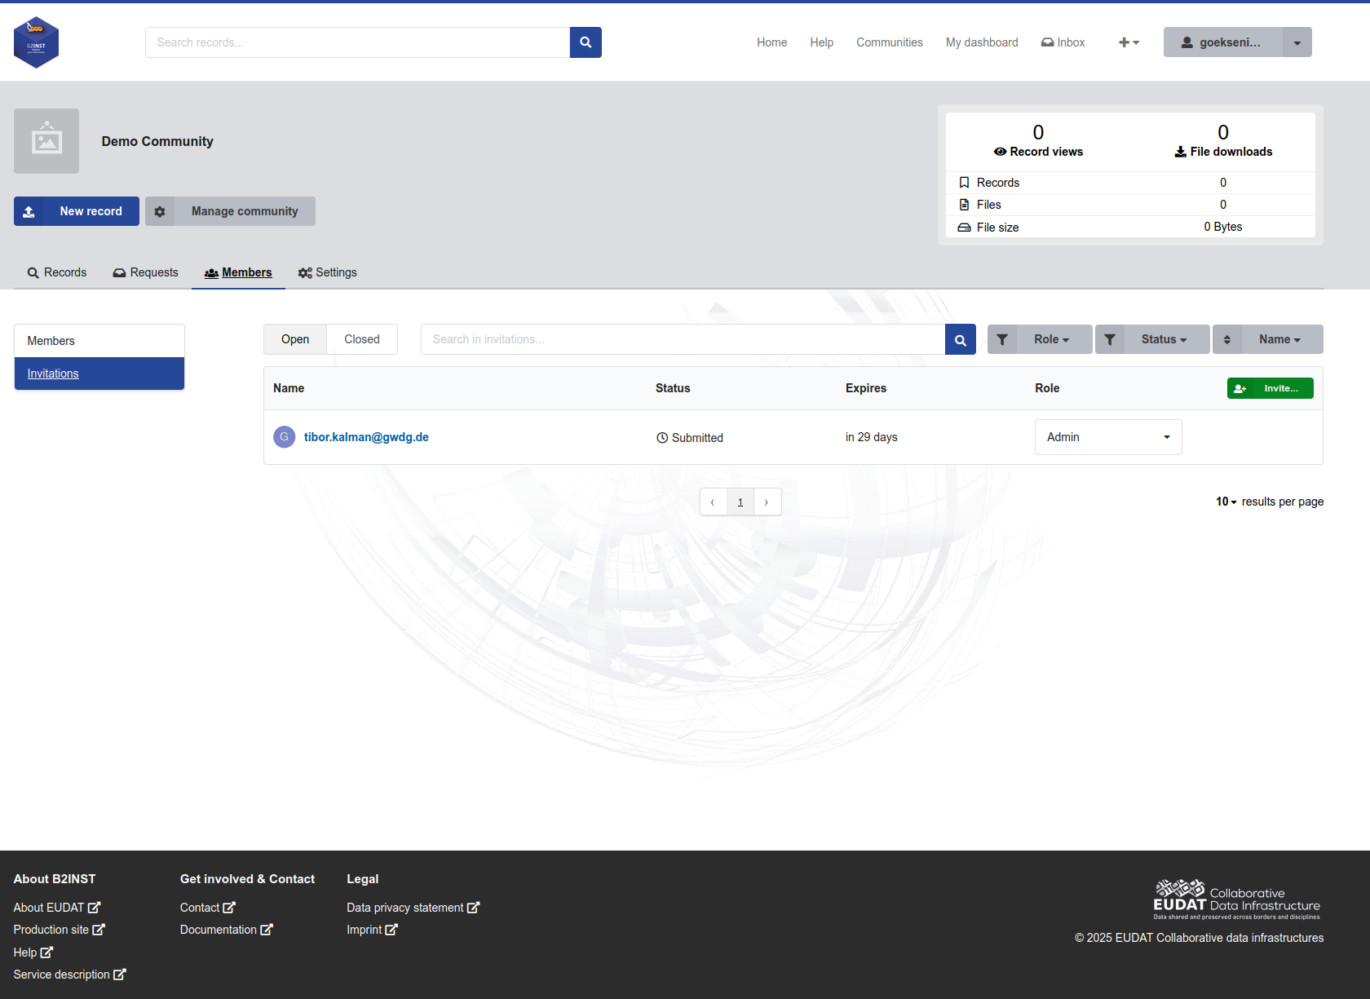Click the green Invite button
Viewport: 1370px width, 999px height.
tap(1271, 388)
